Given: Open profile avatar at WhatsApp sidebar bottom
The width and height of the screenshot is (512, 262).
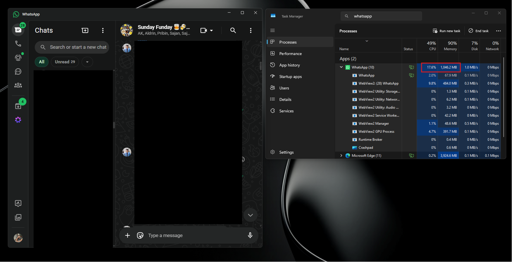Looking at the screenshot, I should pyautogui.click(x=18, y=238).
